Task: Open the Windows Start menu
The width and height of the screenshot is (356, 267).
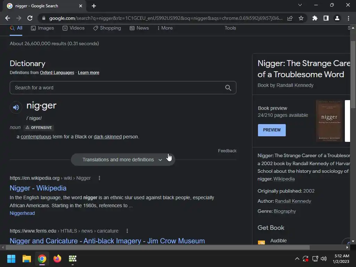Action: pyautogui.click(x=11, y=259)
